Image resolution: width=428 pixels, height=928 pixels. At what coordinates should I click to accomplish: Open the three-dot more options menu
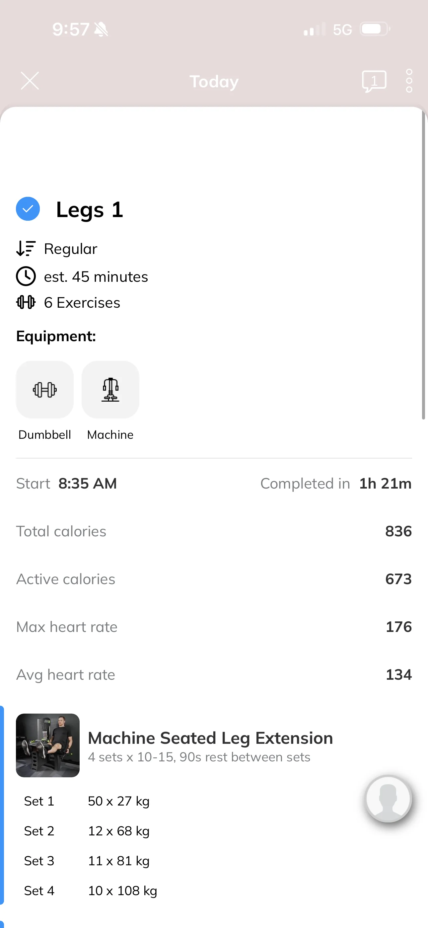409,81
